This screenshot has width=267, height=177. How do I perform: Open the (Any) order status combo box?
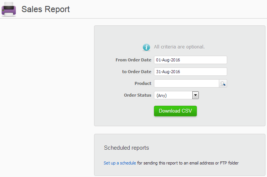176,95
